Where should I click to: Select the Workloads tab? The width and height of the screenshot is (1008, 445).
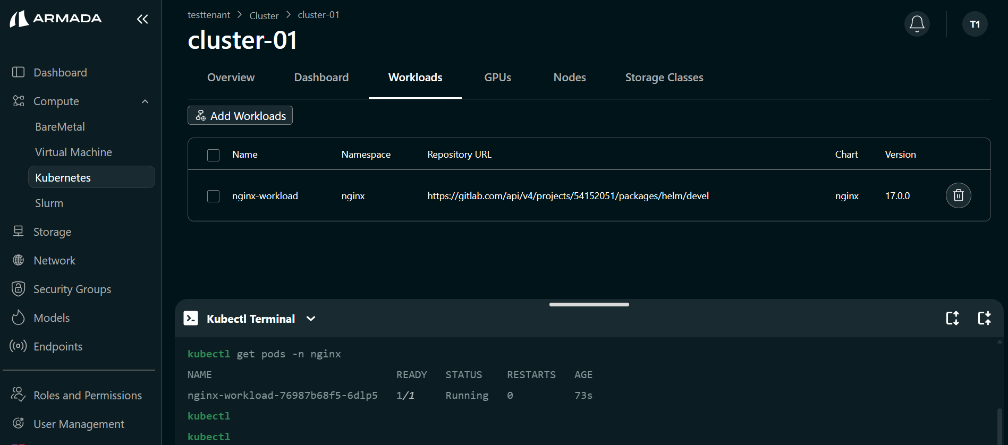tap(416, 78)
